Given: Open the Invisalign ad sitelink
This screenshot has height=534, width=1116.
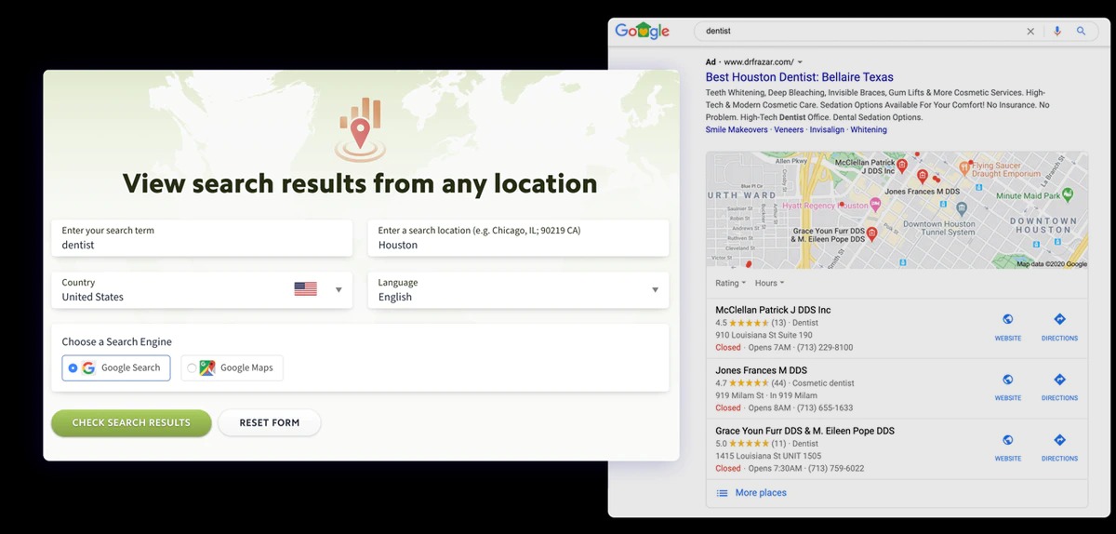Looking at the screenshot, I should pos(827,130).
